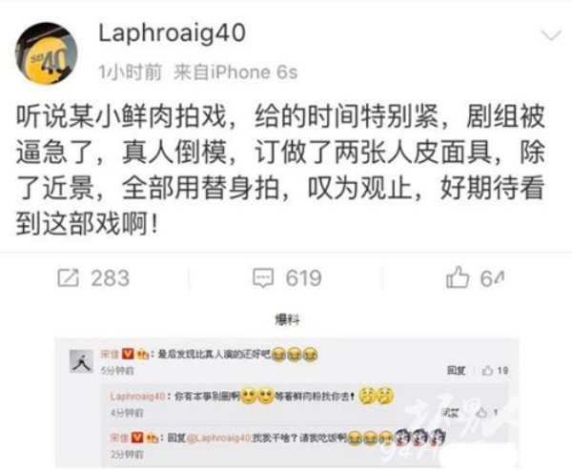Tap the repost icon beside 283
Viewport: 572px width, 470px height.
tap(69, 278)
